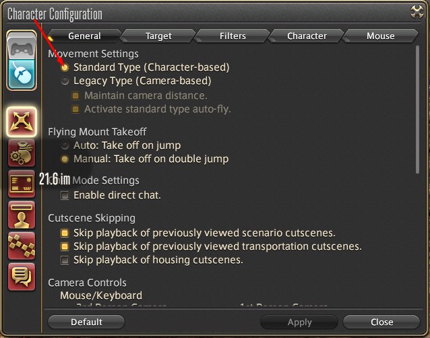Click the Close button at bottom
The height and width of the screenshot is (338, 430).
381,322
